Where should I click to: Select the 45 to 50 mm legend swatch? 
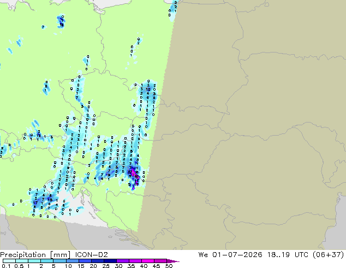click(160, 261)
